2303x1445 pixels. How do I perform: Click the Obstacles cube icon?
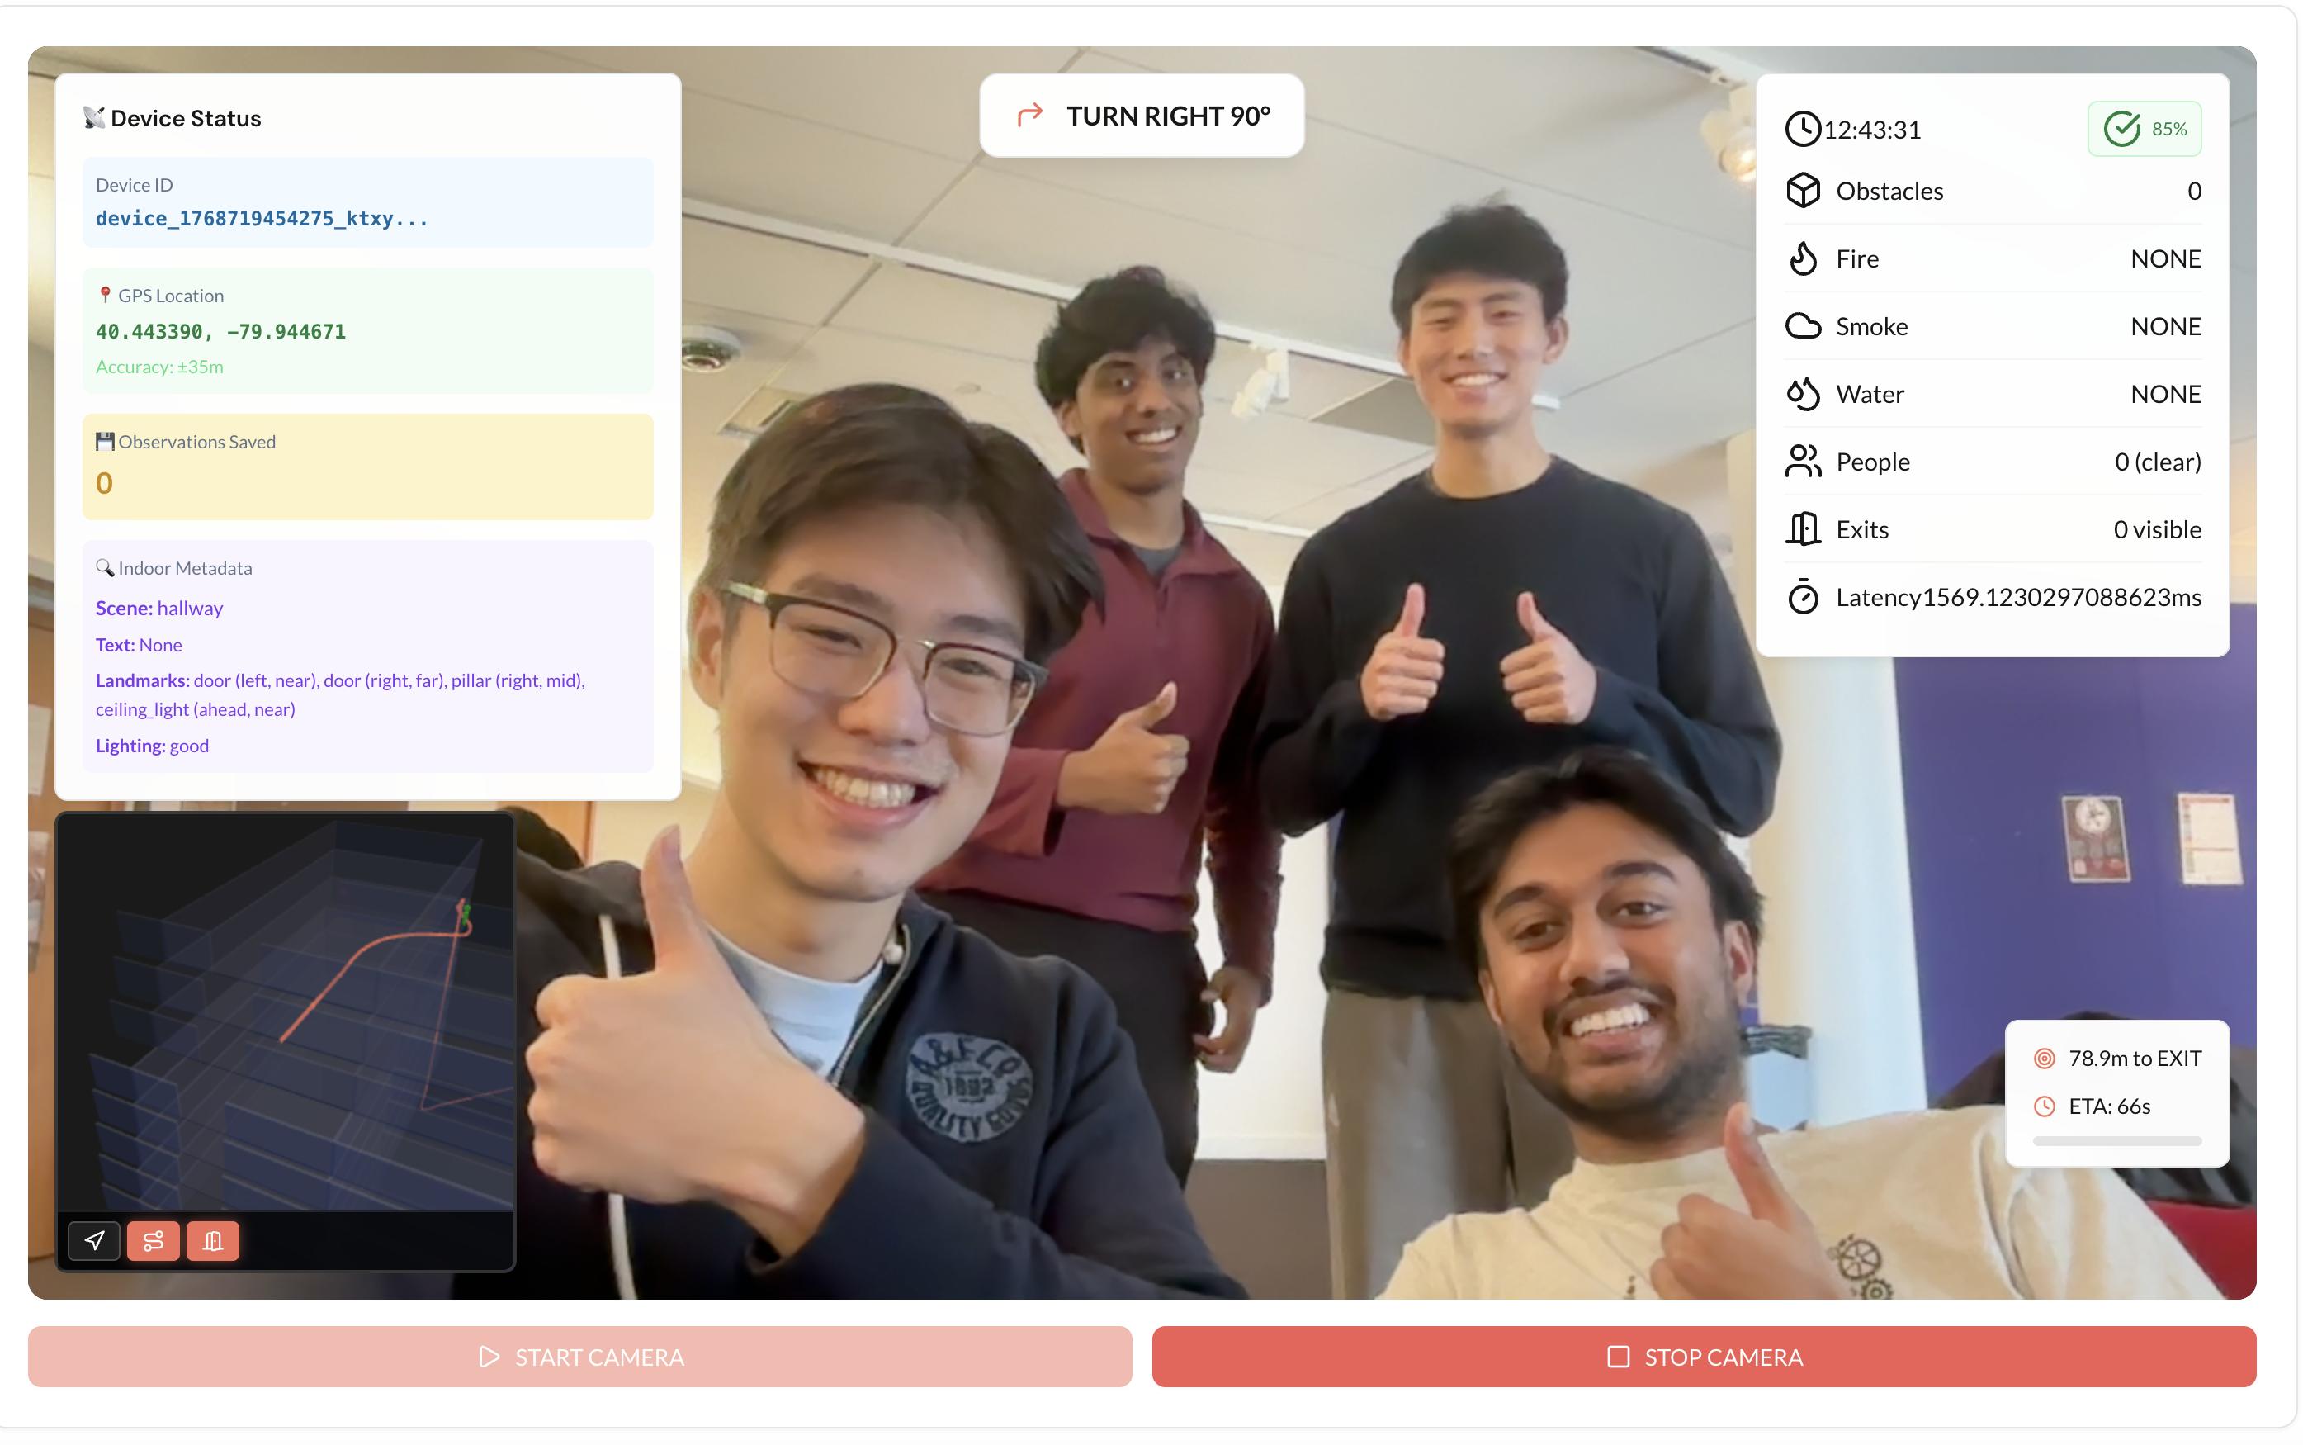(1803, 191)
